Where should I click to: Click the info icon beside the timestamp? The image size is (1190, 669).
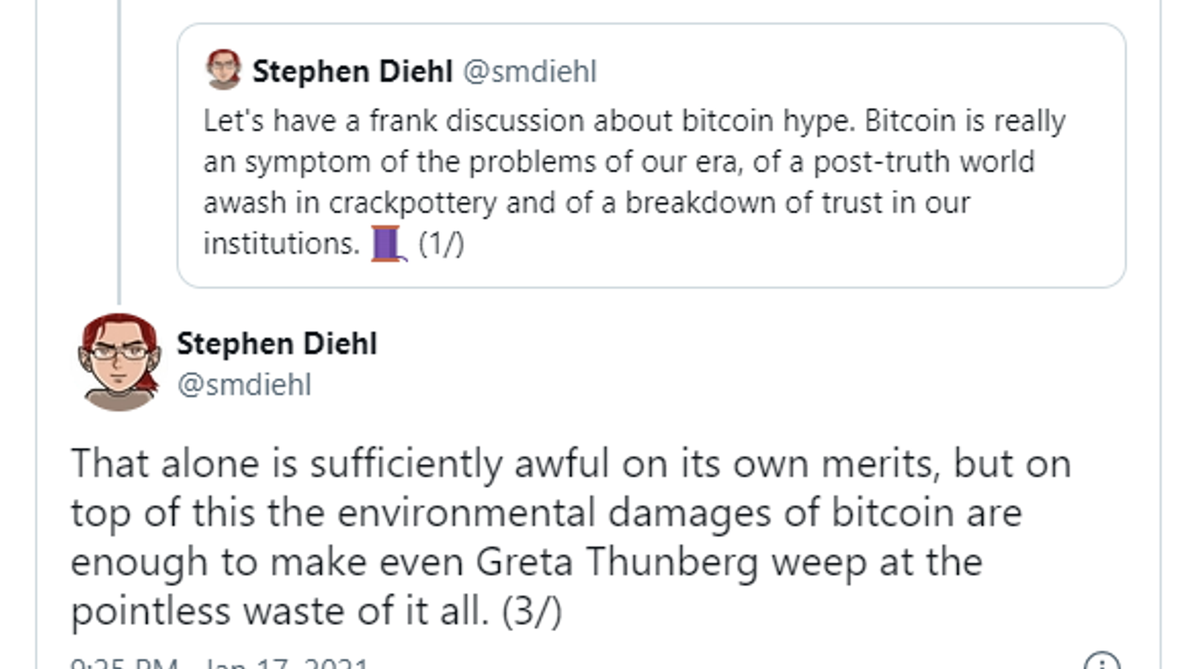pyautogui.click(x=1101, y=661)
